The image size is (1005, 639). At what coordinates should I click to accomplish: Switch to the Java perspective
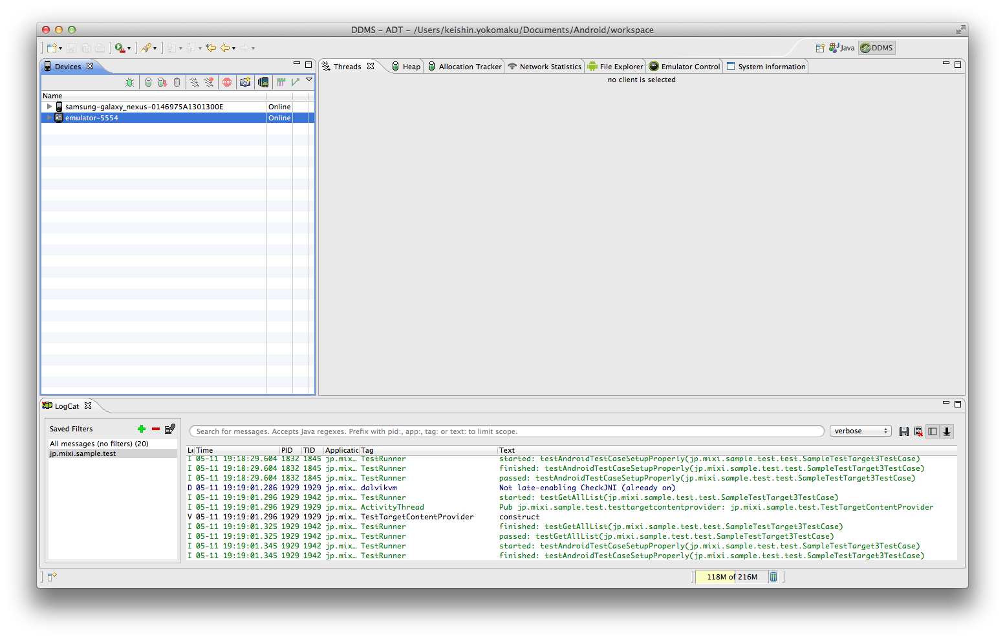click(x=841, y=48)
